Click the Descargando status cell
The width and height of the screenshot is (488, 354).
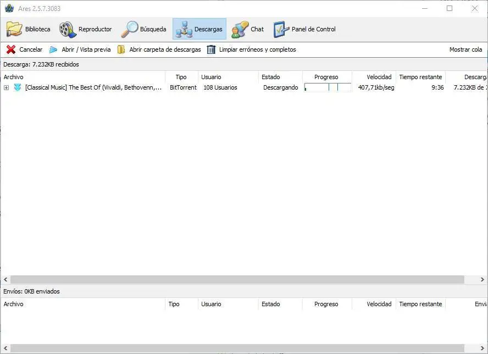click(x=281, y=87)
